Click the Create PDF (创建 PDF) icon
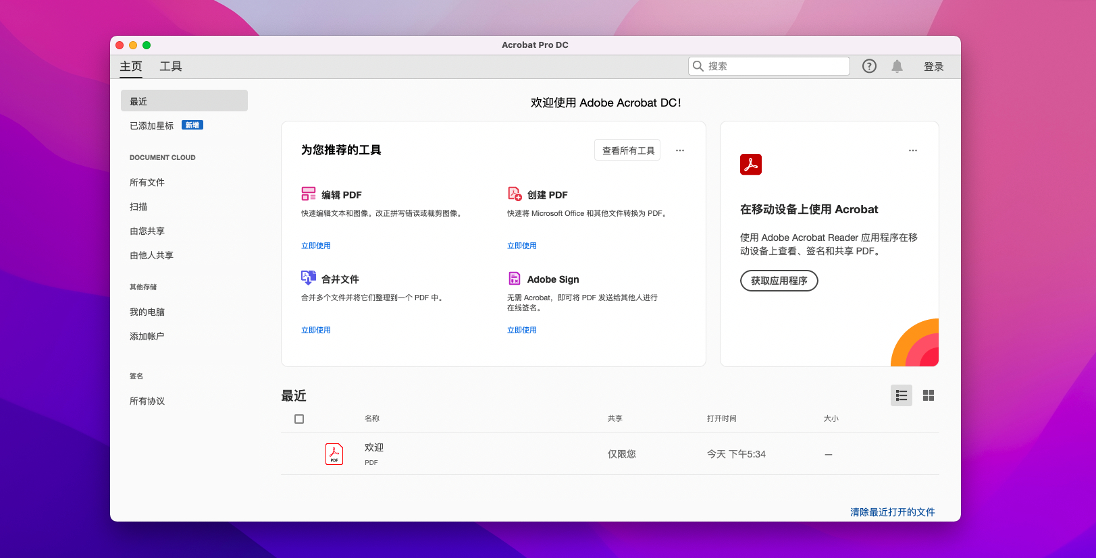This screenshot has width=1096, height=558. [515, 194]
